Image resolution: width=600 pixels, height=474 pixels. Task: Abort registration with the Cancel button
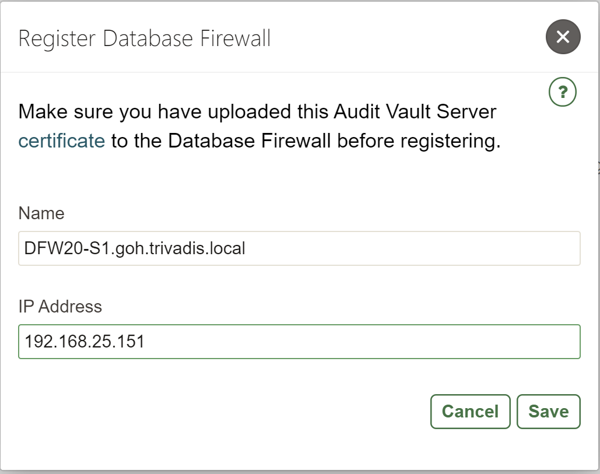click(470, 411)
